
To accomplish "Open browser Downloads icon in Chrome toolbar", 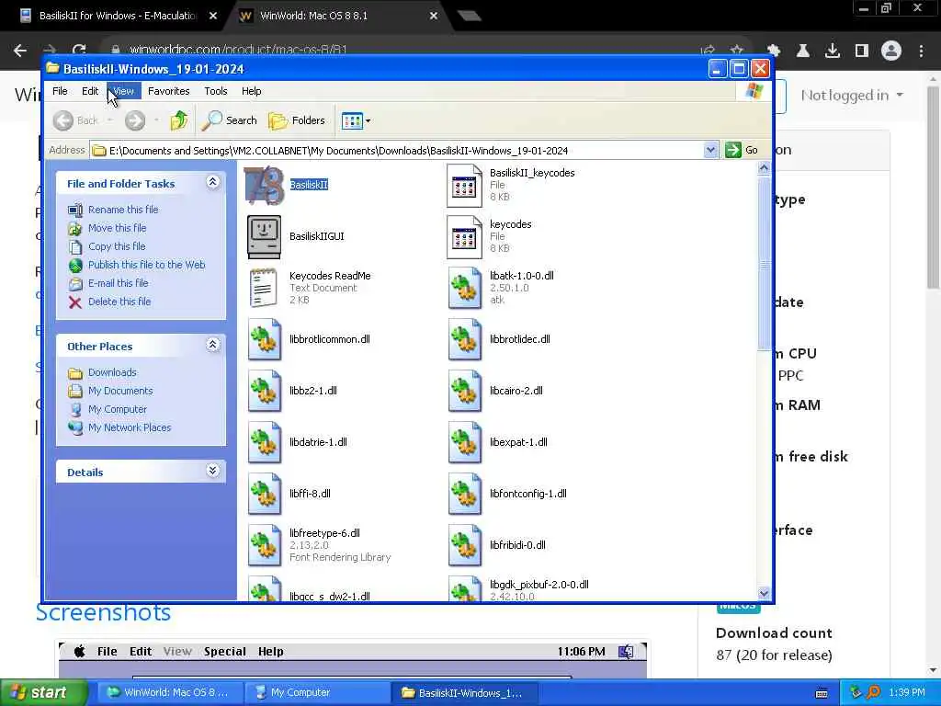I will click(833, 51).
